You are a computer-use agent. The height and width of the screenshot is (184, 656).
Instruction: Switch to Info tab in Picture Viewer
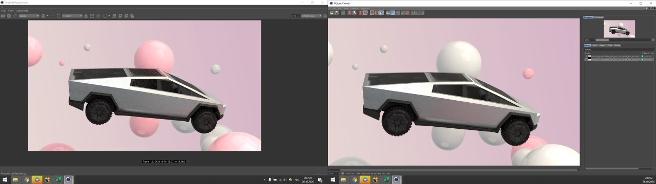595,45
